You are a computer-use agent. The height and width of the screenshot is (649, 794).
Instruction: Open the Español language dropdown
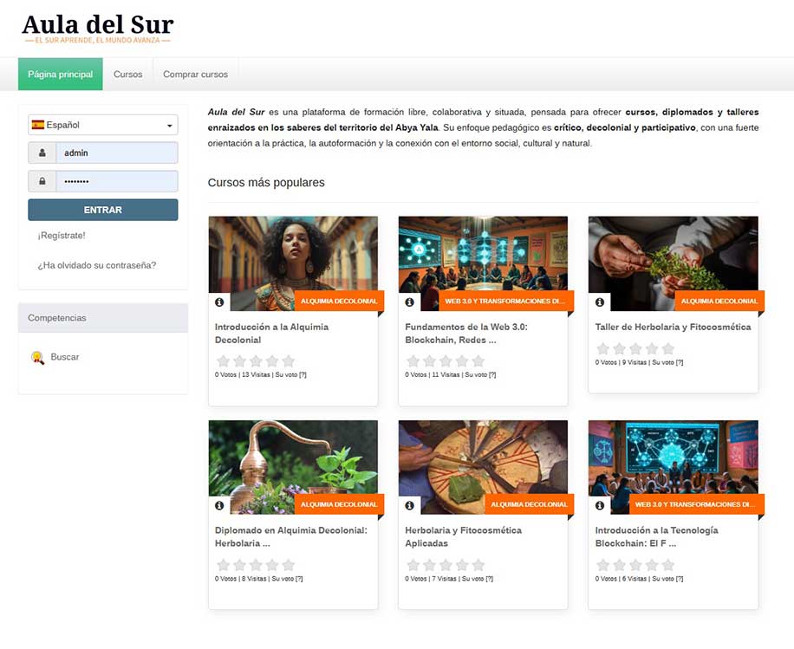click(x=103, y=125)
